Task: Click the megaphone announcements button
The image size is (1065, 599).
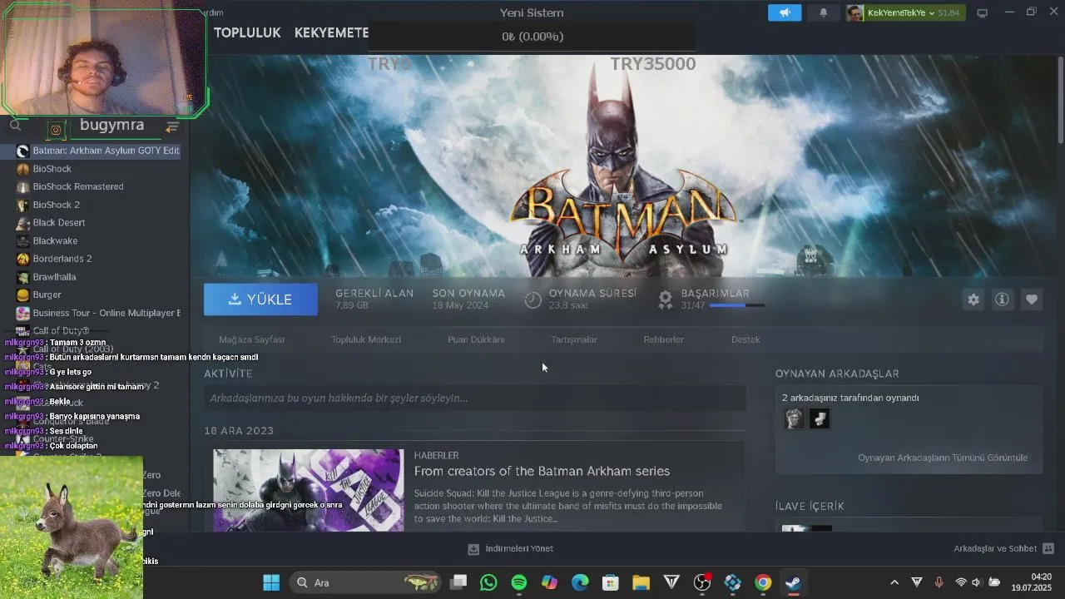Action: click(785, 12)
